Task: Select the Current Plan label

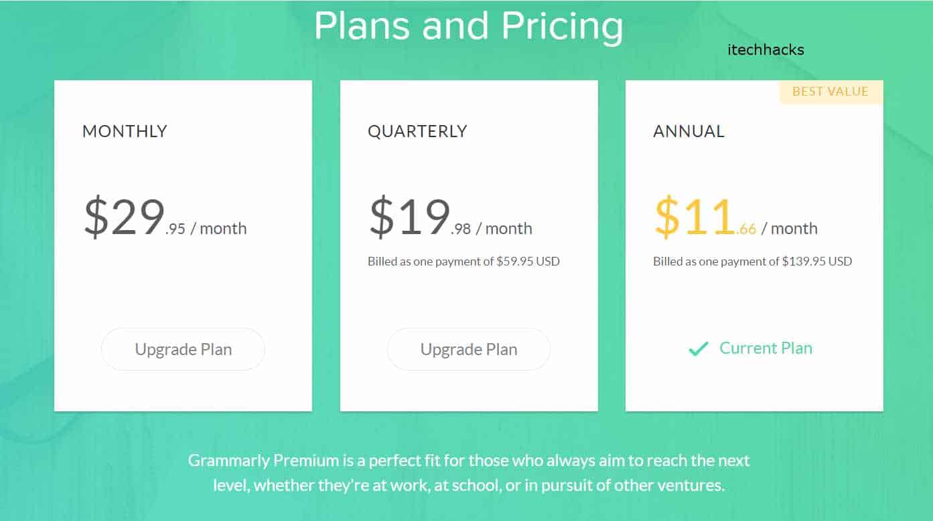Action: point(766,348)
